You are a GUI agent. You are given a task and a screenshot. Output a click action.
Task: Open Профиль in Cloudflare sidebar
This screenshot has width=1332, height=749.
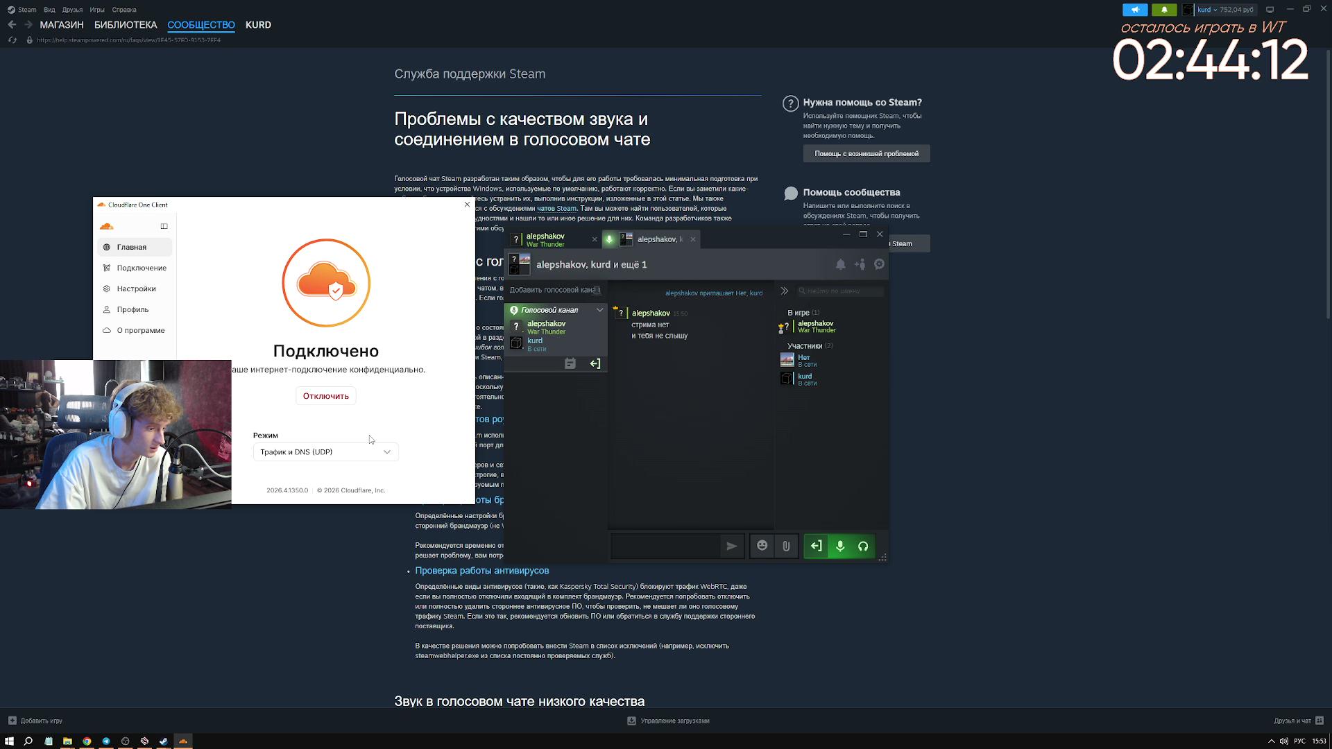point(135,309)
